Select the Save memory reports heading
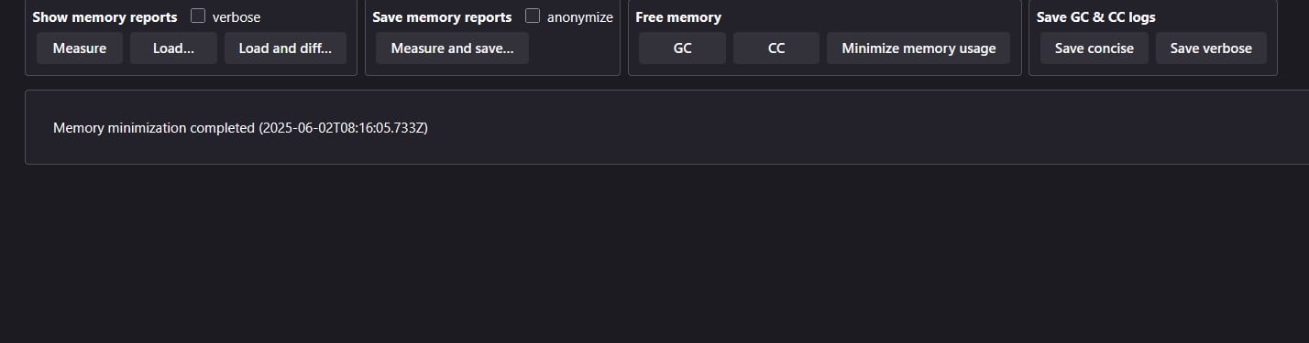Screen dimensions: 1309x343 tap(442, 17)
